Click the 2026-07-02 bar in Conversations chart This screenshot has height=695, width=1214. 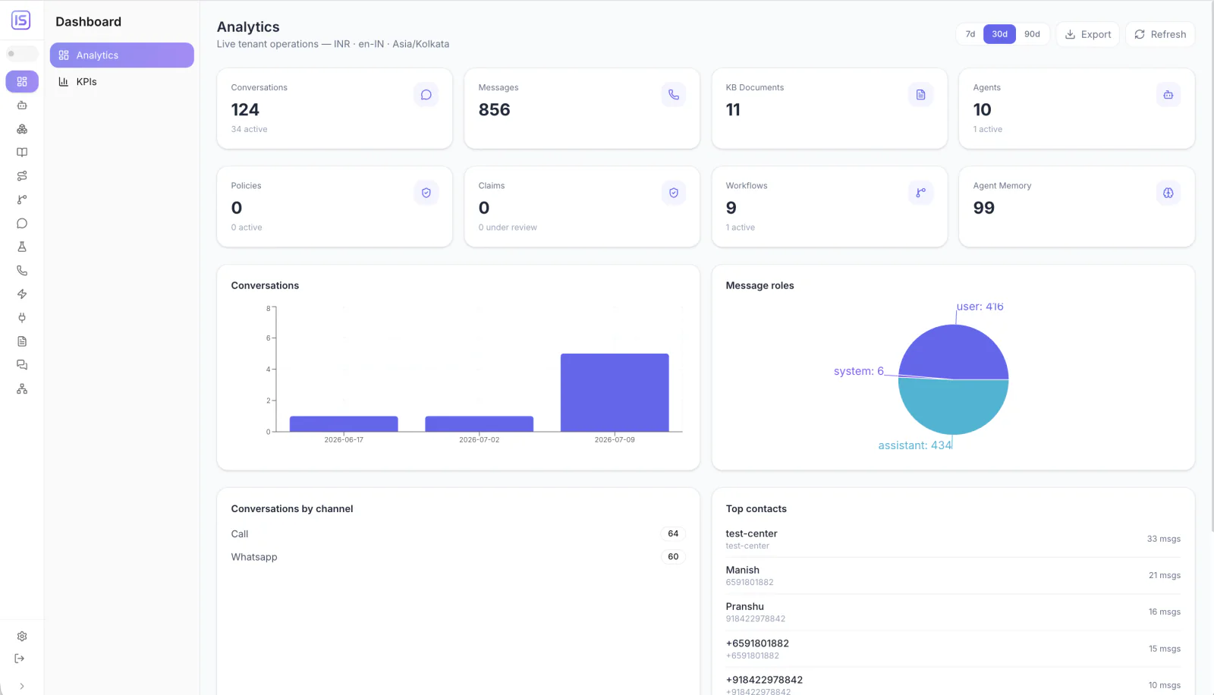coord(479,424)
